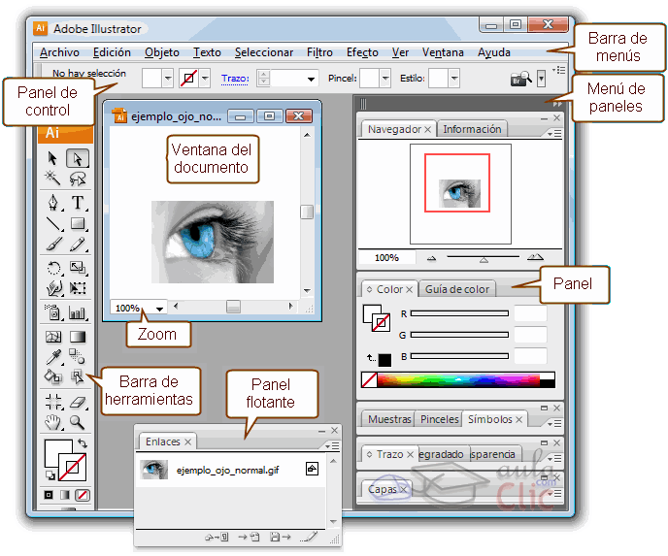This screenshot has height=556, width=668.
Task: Select the Pencil tool
Action: click(x=78, y=245)
